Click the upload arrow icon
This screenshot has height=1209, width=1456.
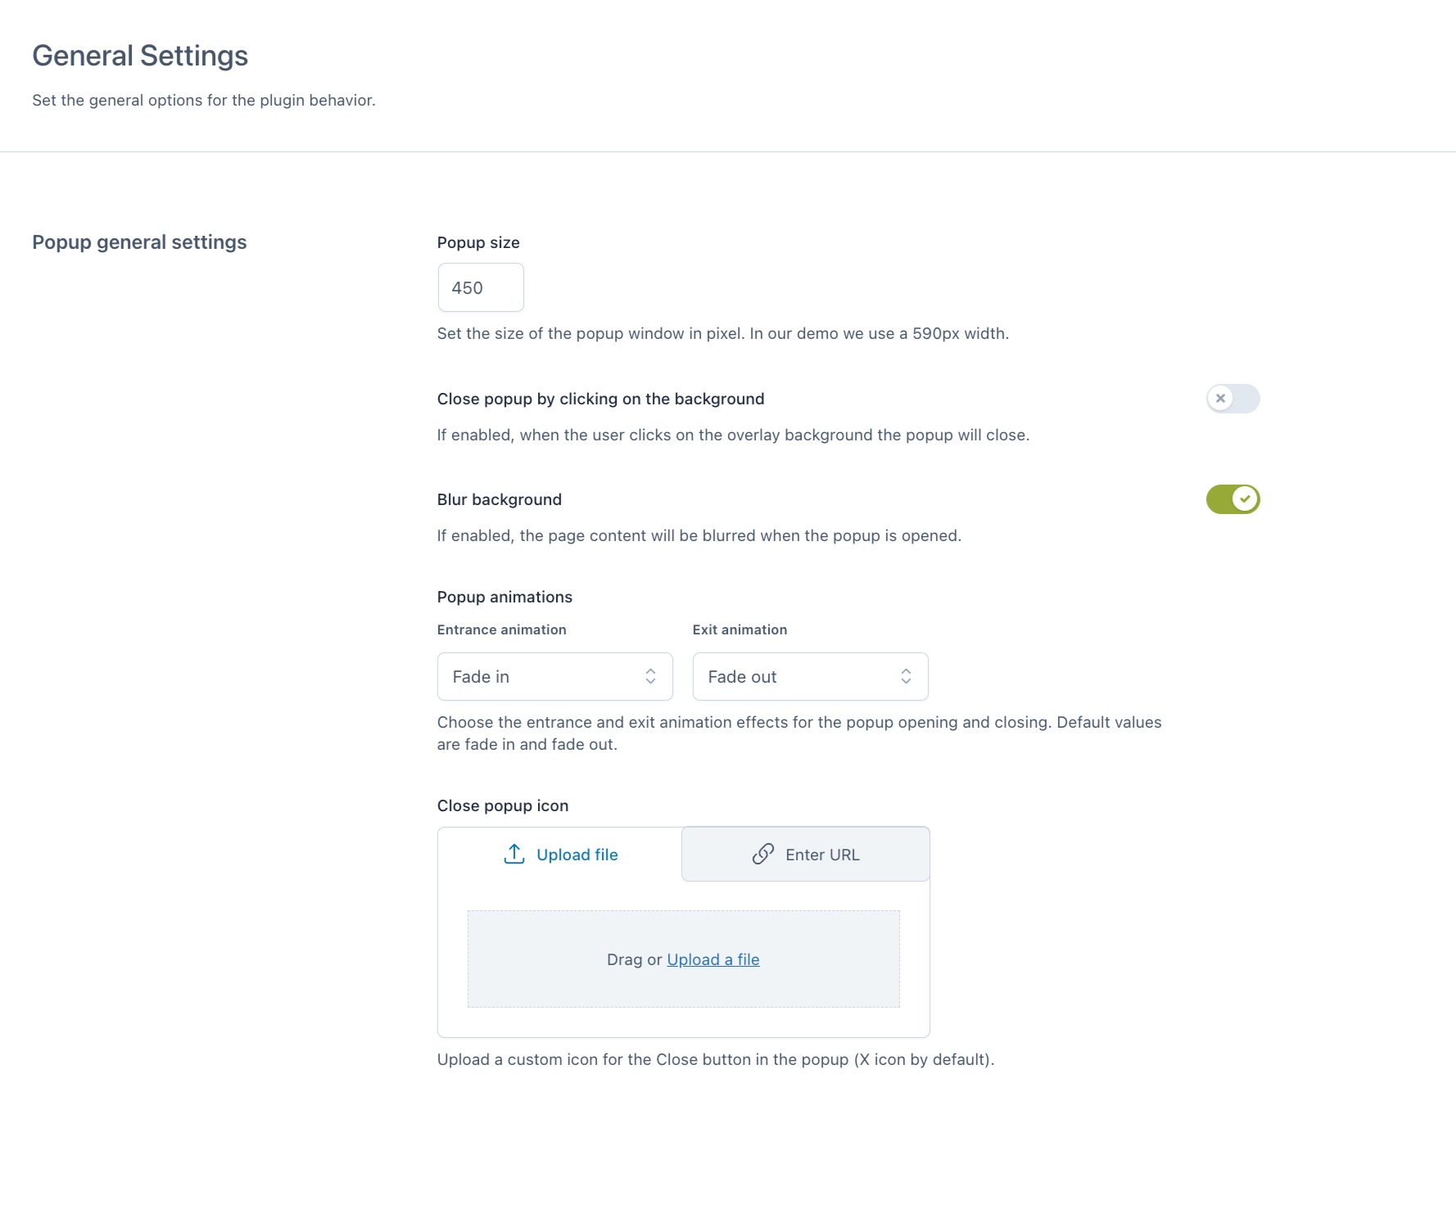pyautogui.click(x=514, y=854)
